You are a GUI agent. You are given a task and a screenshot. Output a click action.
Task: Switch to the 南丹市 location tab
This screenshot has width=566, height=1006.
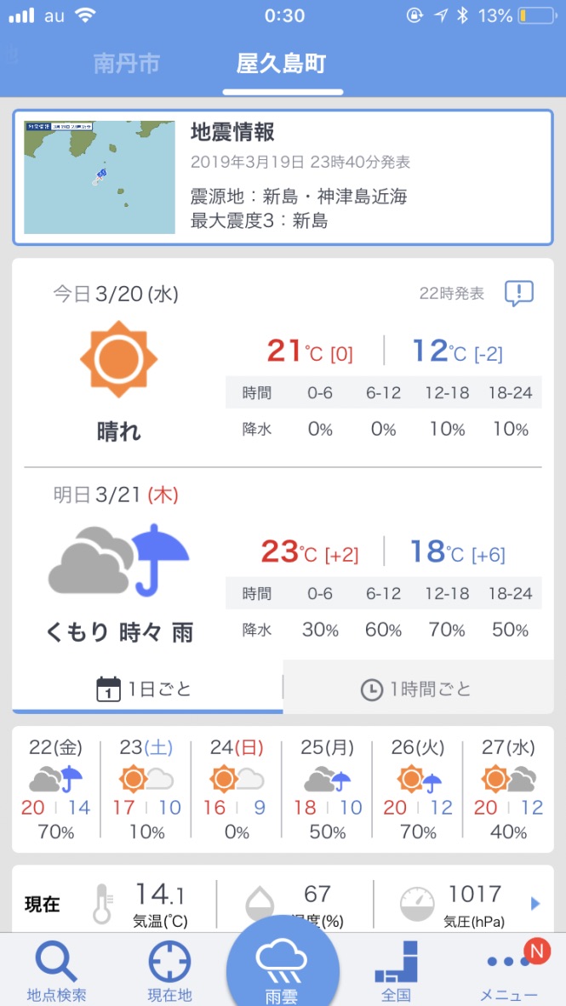pyautogui.click(x=127, y=64)
